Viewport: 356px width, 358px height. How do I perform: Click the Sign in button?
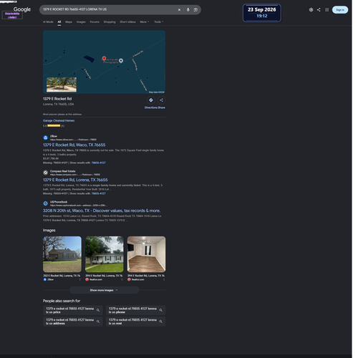pyautogui.click(x=340, y=10)
